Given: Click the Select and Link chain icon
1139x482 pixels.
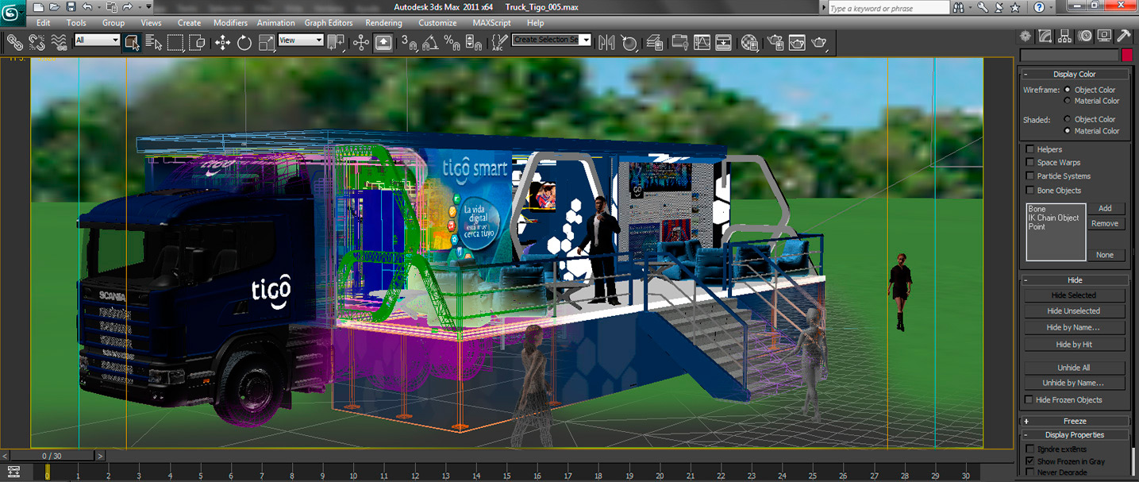Looking at the screenshot, I should tap(15, 42).
